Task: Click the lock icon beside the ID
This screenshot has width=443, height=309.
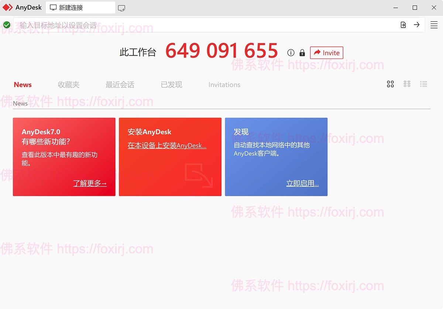Action: [x=302, y=53]
